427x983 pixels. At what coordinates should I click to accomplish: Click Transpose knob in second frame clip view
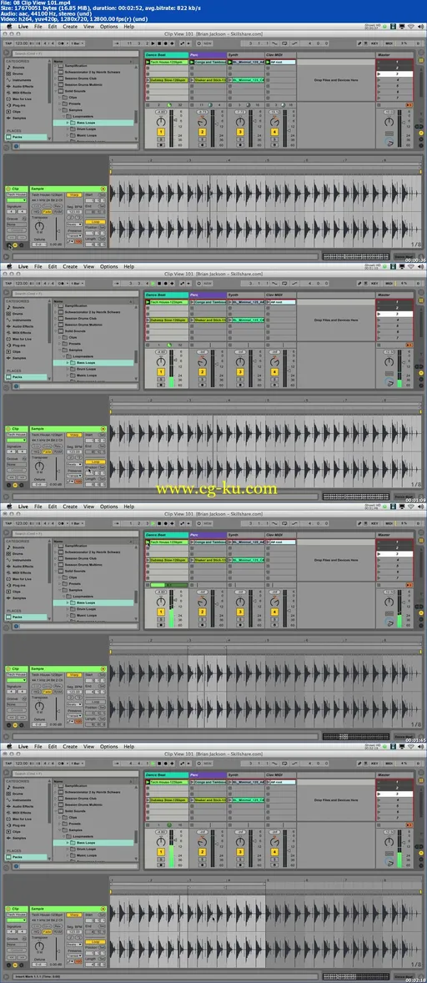pyautogui.click(x=39, y=466)
